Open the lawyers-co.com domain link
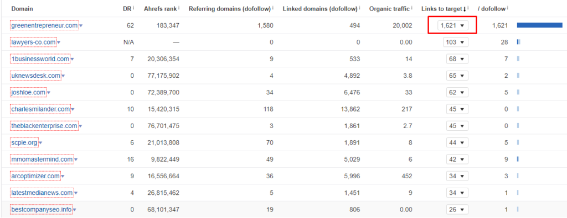Image resolution: width=567 pixels, height=218 pixels. 33,42
